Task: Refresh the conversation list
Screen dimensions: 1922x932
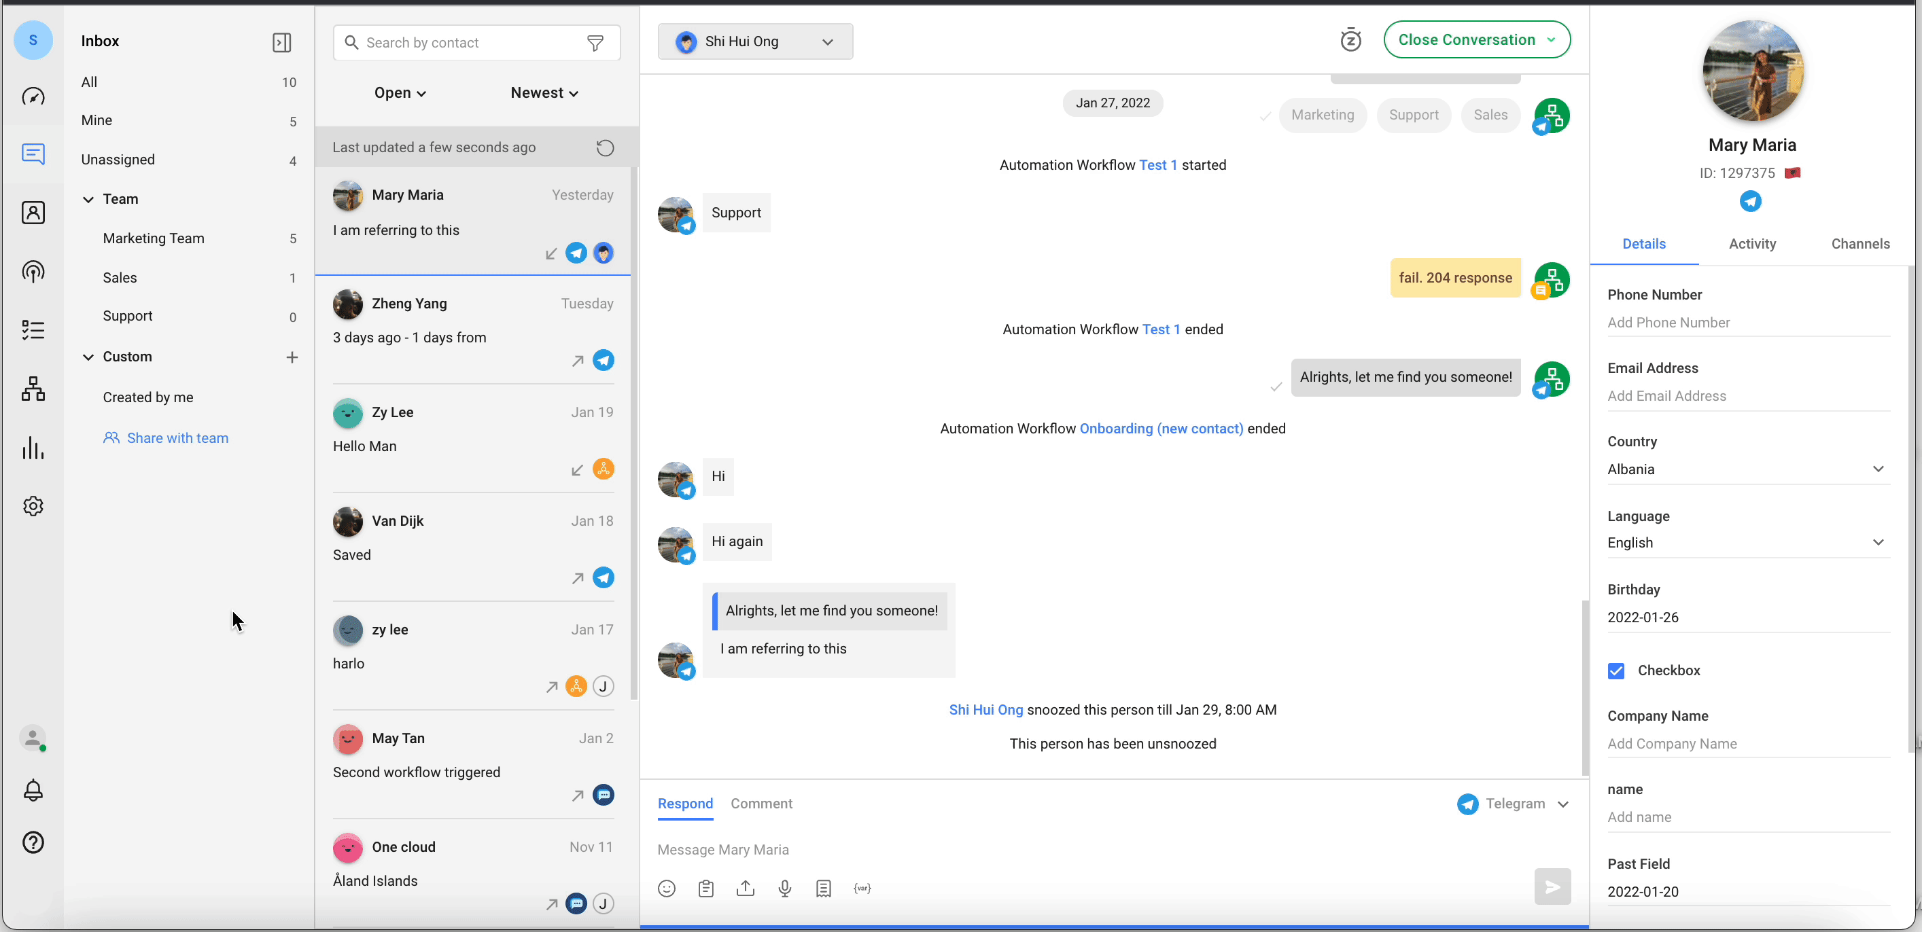Action: (x=604, y=147)
